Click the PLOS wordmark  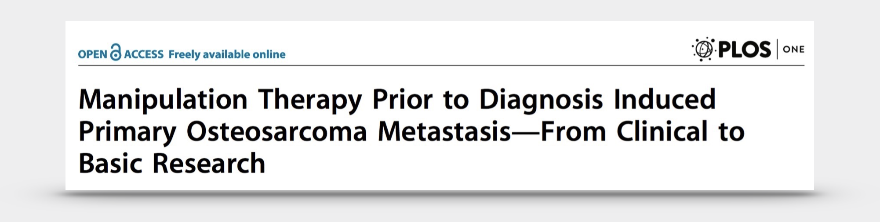(x=744, y=49)
